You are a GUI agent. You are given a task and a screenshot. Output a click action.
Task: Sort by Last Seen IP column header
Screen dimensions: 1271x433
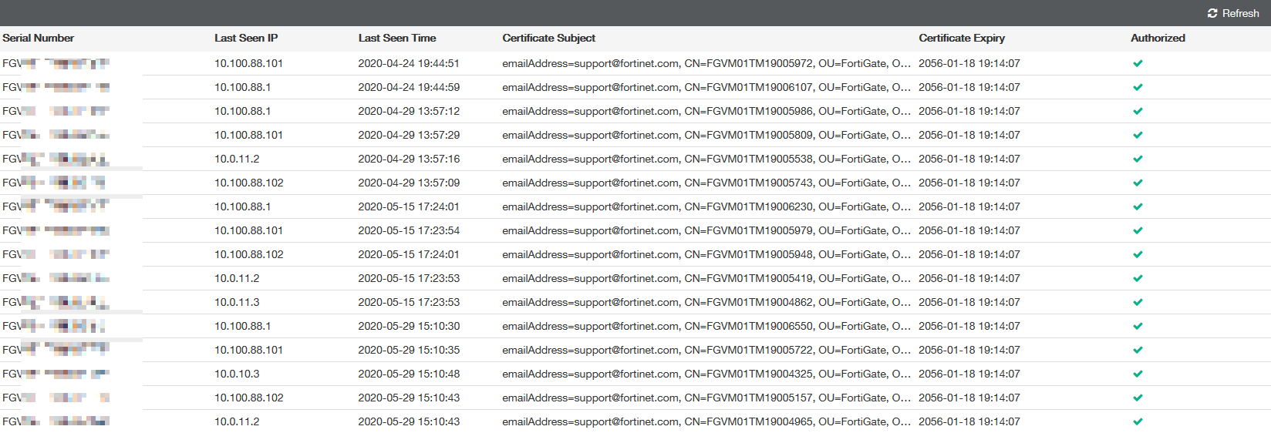click(x=246, y=38)
